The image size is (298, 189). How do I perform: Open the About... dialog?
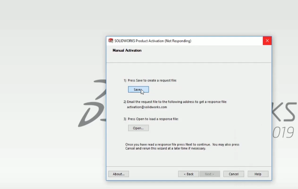click(119, 174)
